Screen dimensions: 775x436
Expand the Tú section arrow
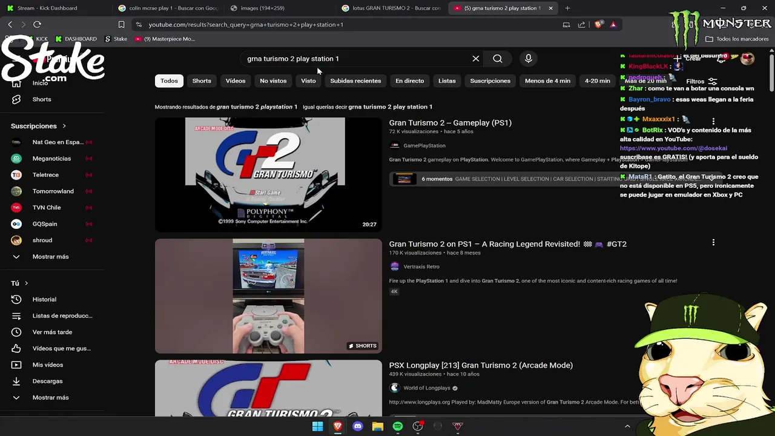26,283
